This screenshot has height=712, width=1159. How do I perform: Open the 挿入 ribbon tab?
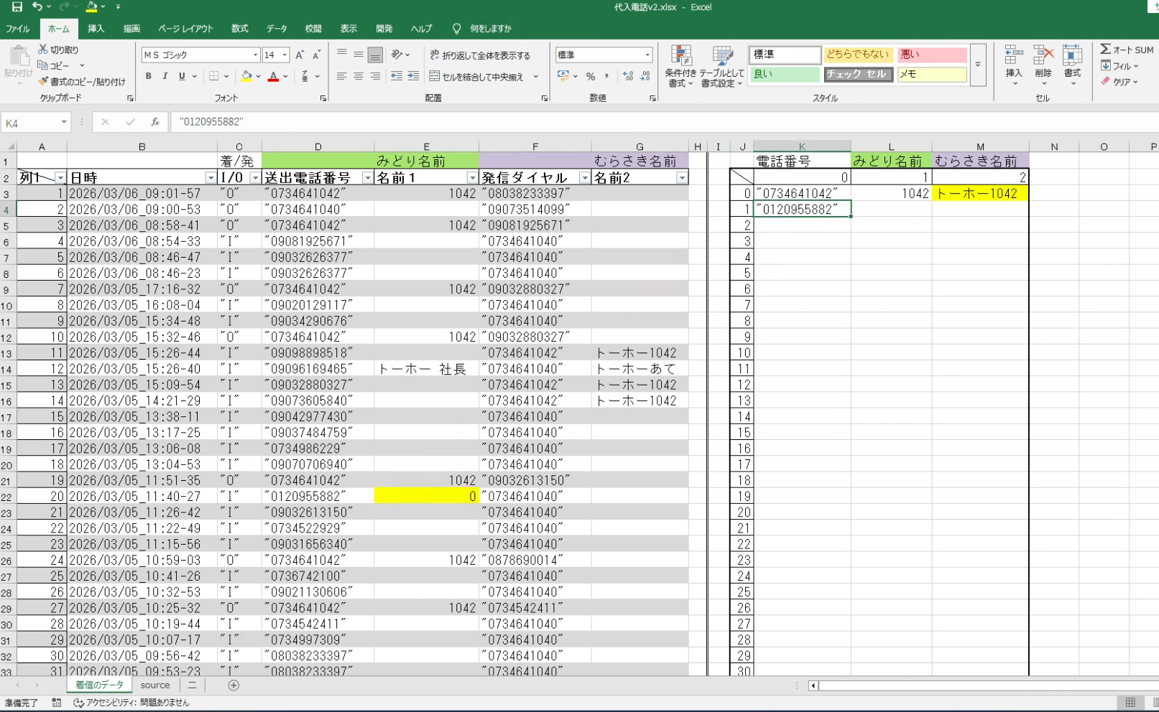[96, 29]
